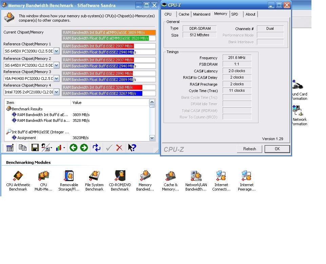The height and width of the screenshot is (264, 326).
Task: Switch to the CPU tab in CPU-Z
Action: pos(168,14)
